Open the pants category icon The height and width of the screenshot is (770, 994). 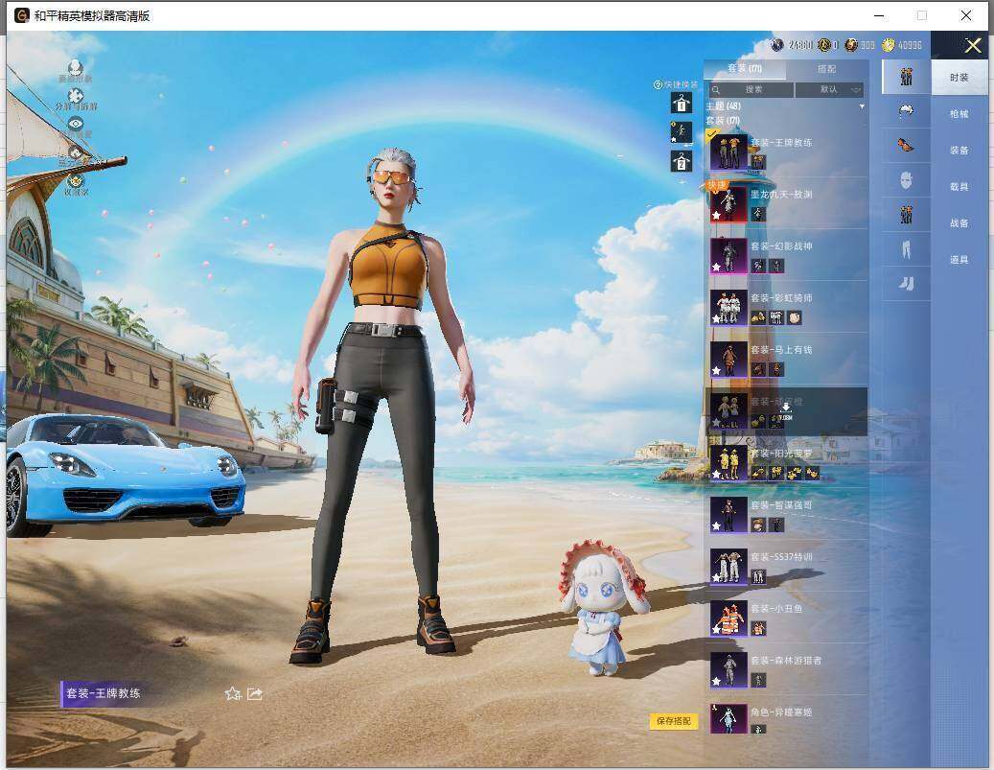[x=906, y=249]
